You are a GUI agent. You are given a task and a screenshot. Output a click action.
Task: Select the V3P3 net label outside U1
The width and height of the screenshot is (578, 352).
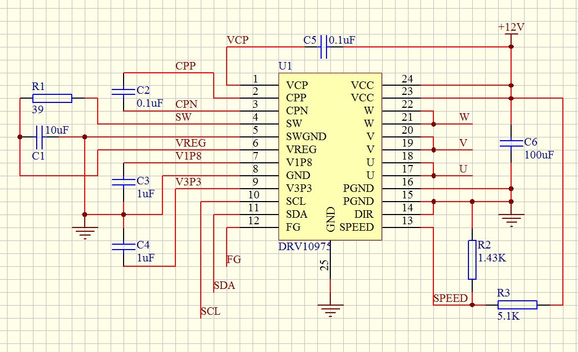[x=188, y=182]
